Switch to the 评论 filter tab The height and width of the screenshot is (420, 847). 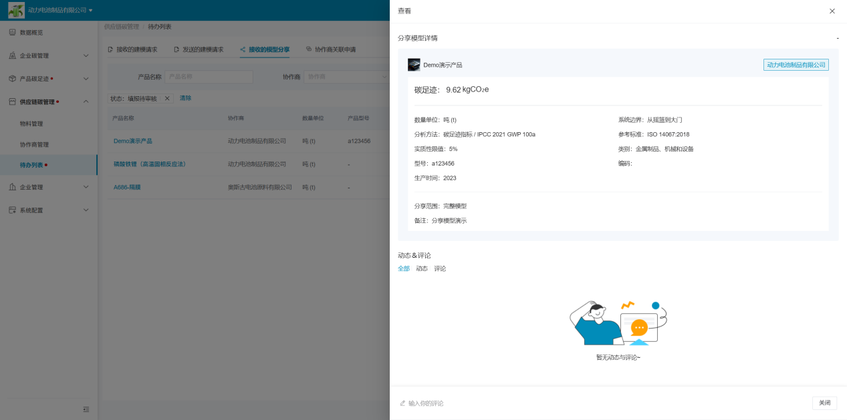pos(439,269)
